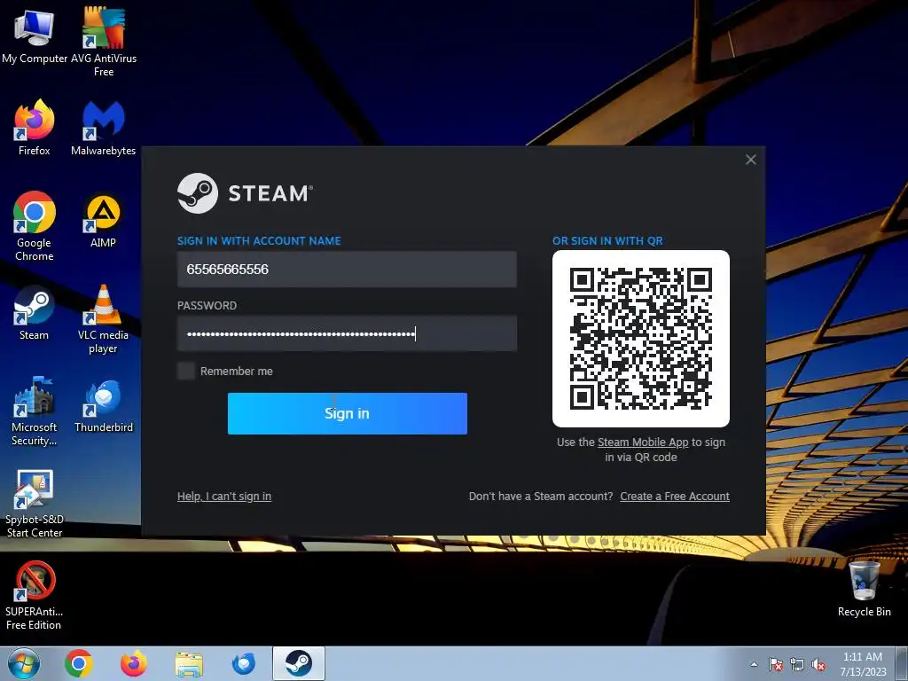Click the Steam taskbar button

(299, 663)
